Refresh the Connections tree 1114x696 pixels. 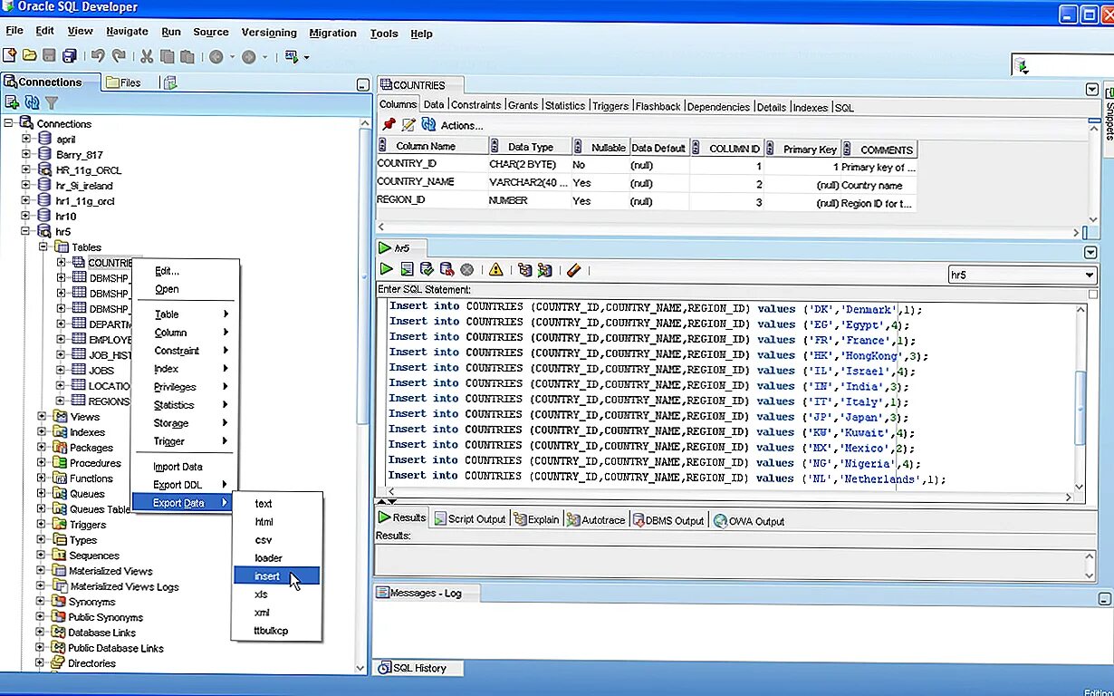[32, 102]
